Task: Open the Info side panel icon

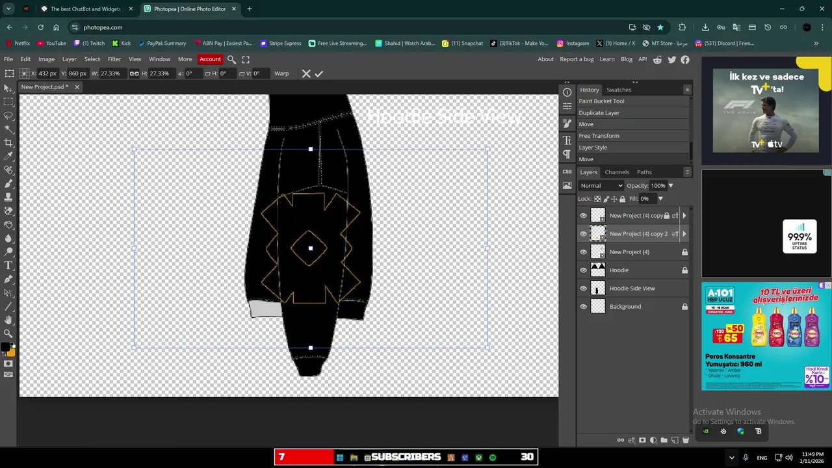Action: click(567, 92)
